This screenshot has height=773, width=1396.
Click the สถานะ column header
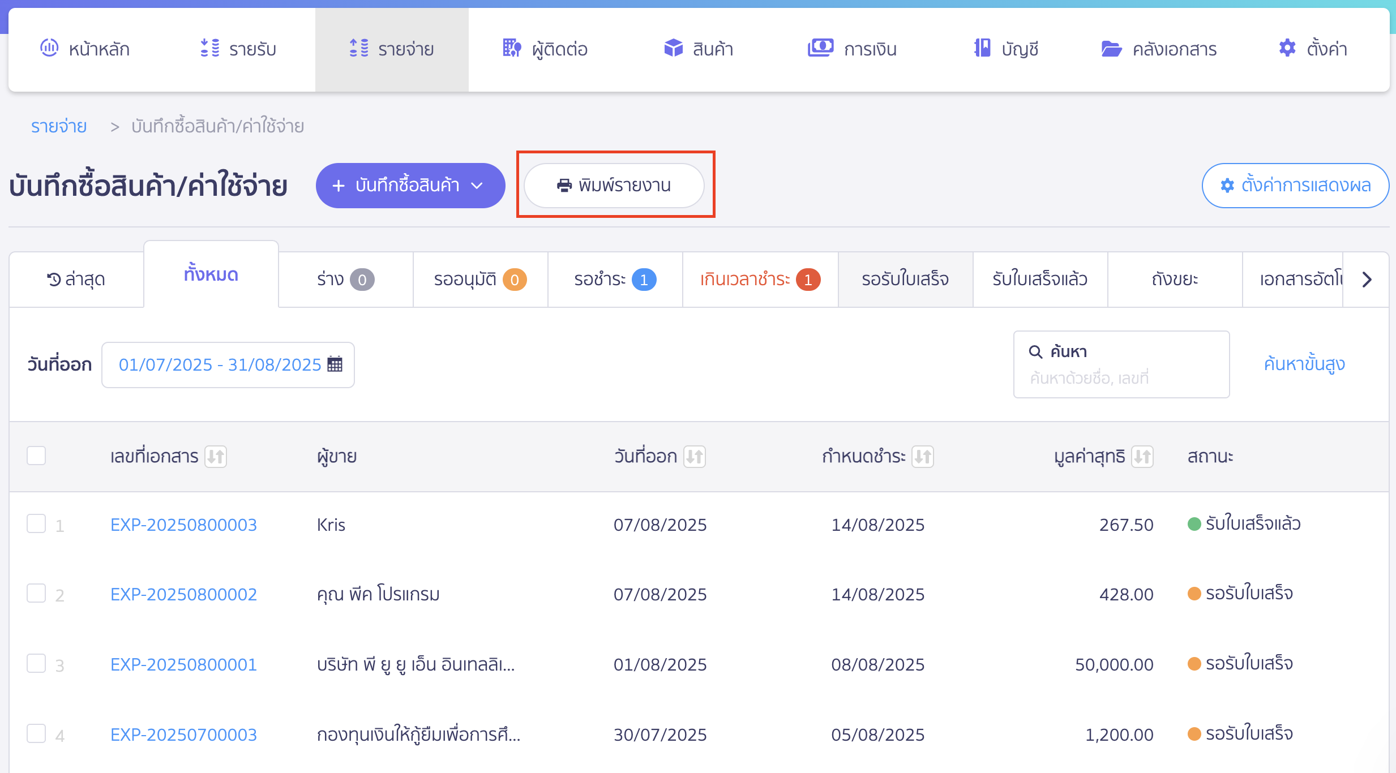pos(1210,456)
